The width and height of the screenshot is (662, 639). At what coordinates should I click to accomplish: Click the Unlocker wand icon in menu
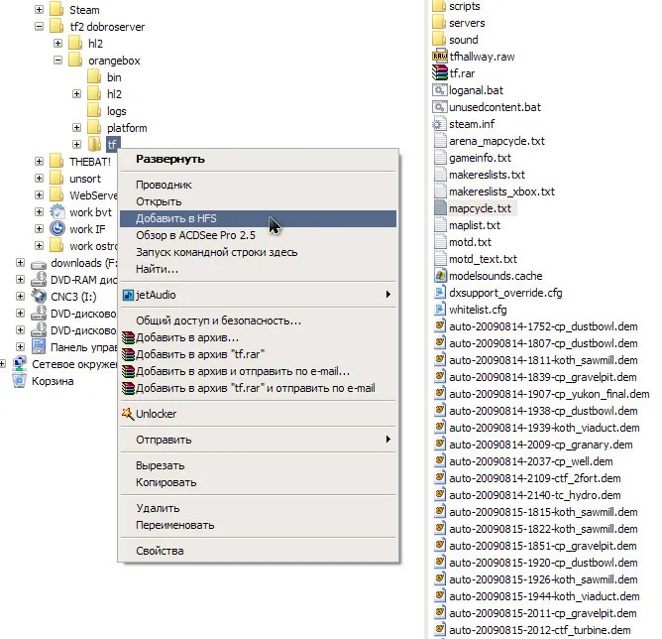(x=127, y=414)
